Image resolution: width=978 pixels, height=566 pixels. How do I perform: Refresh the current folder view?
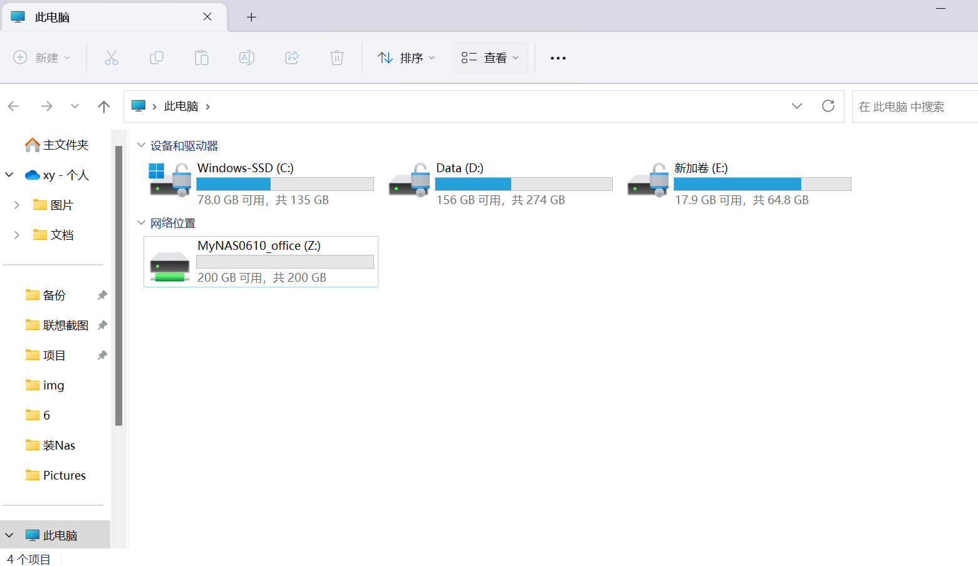click(x=828, y=106)
